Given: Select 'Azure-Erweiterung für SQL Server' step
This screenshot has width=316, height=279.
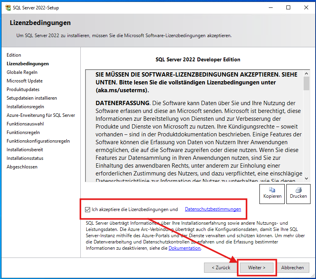Looking at the screenshot, I should [41, 115].
